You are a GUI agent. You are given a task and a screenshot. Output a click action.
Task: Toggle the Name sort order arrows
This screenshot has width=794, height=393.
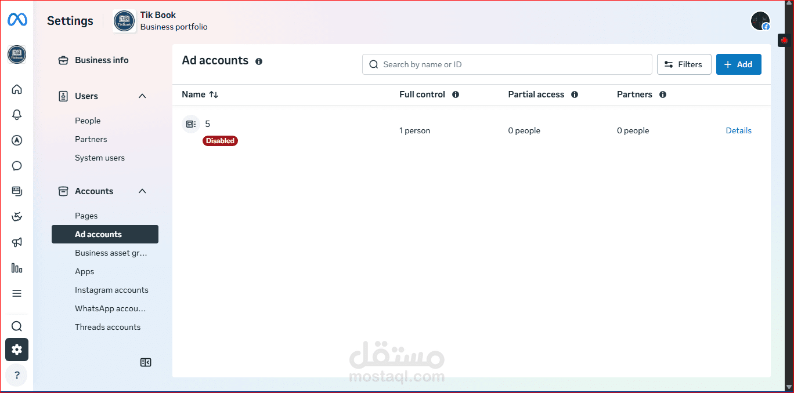pyautogui.click(x=214, y=94)
